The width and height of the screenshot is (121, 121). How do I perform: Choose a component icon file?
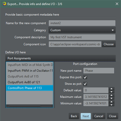(109, 44)
